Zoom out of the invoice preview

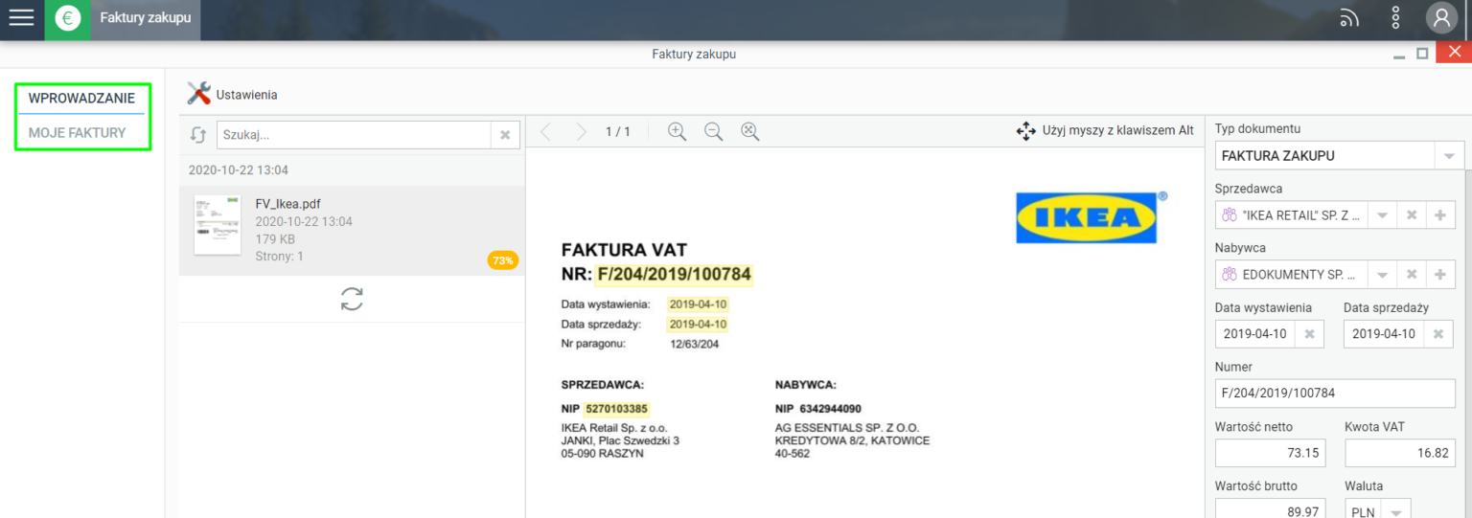point(713,132)
